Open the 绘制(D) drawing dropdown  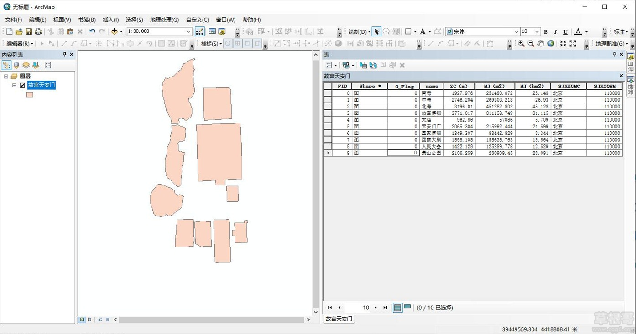360,31
